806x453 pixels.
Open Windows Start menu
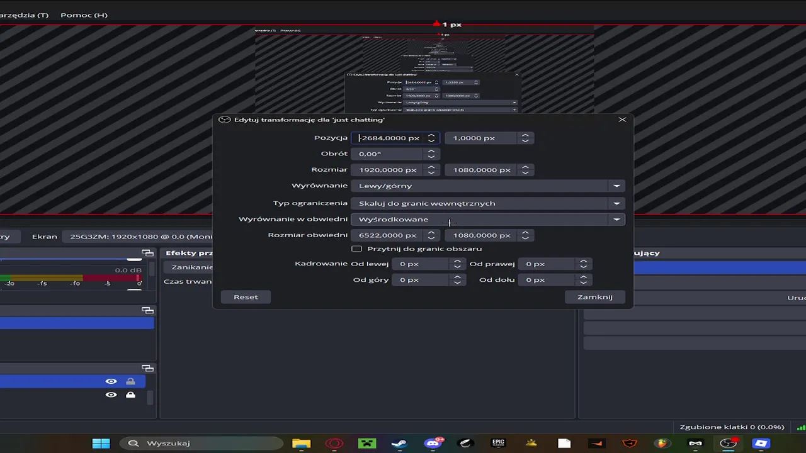(101, 443)
